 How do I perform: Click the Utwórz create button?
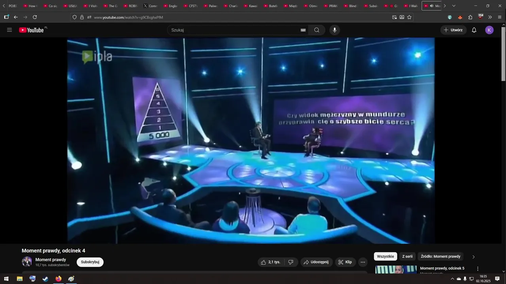[453, 30]
